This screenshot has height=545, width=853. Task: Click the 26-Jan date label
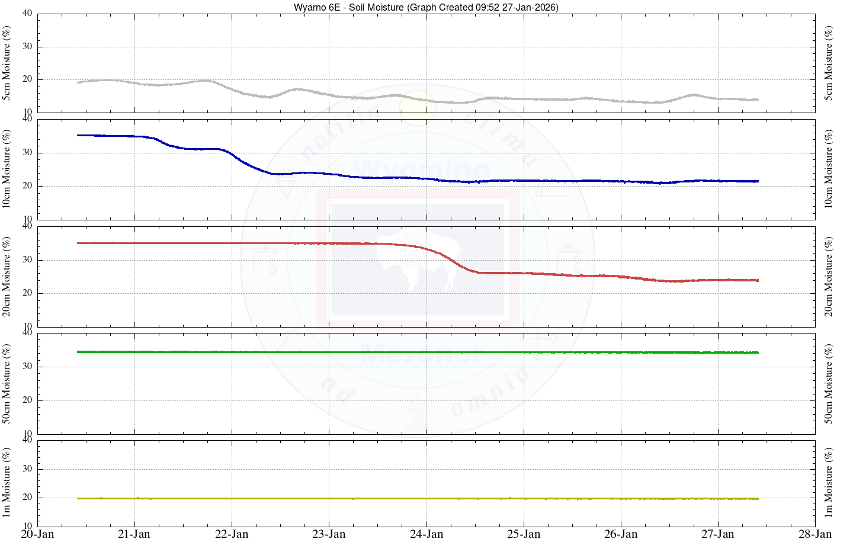(621, 534)
